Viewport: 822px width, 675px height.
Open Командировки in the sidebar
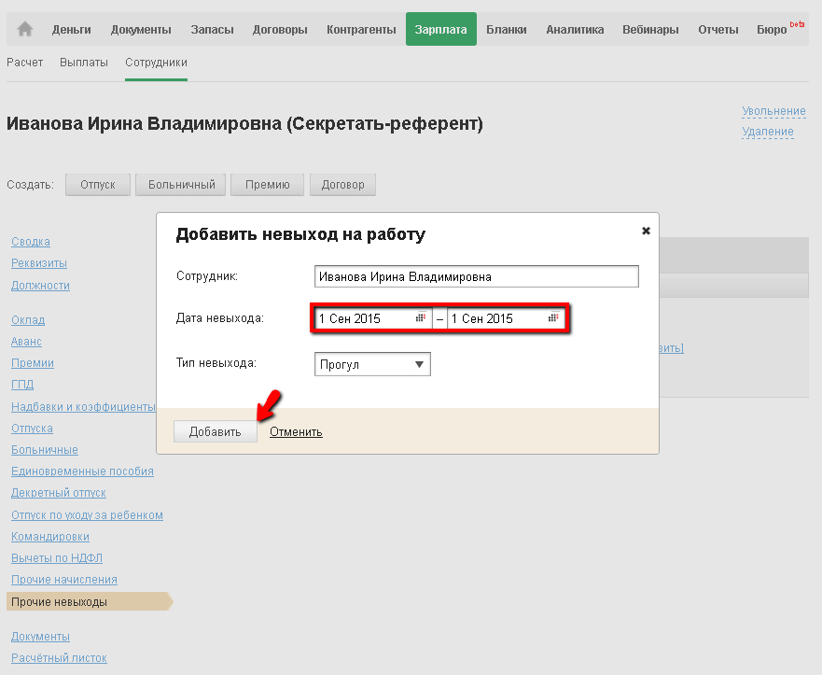(50, 537)
